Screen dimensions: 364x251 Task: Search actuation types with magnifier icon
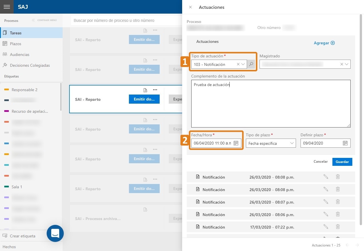coord(251,64)
